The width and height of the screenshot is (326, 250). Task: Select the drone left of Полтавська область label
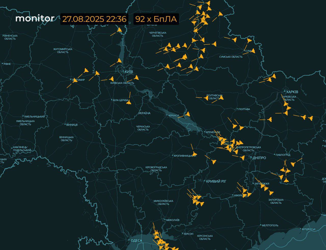pyautogui.click(x=206, y=98)
